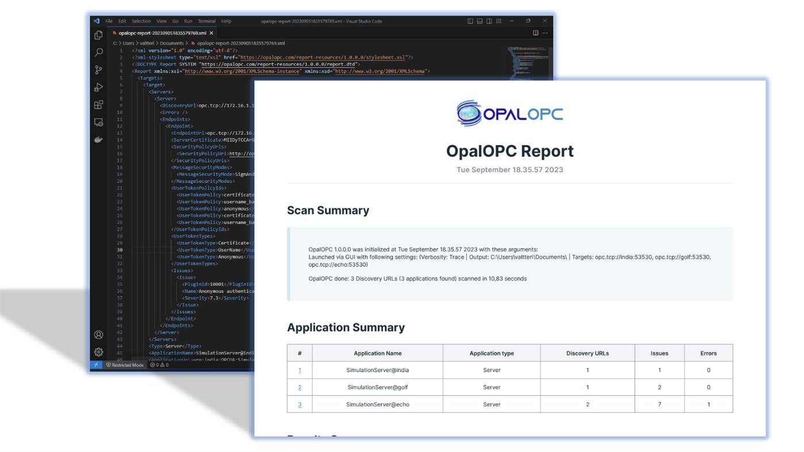The height and width of the screenshot is (452, 804).
Task: Click the Split Editor icon
Action: click(x=535, y=32)
